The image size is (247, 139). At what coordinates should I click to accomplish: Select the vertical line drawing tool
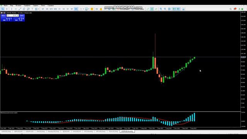click(12, 9)
